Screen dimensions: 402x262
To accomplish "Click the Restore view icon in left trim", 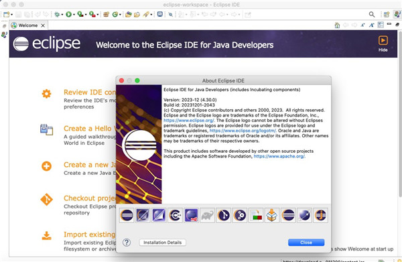I will (5, 26).
